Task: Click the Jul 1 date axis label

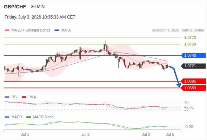Action: pyautogui.click(x=25, y=134)
